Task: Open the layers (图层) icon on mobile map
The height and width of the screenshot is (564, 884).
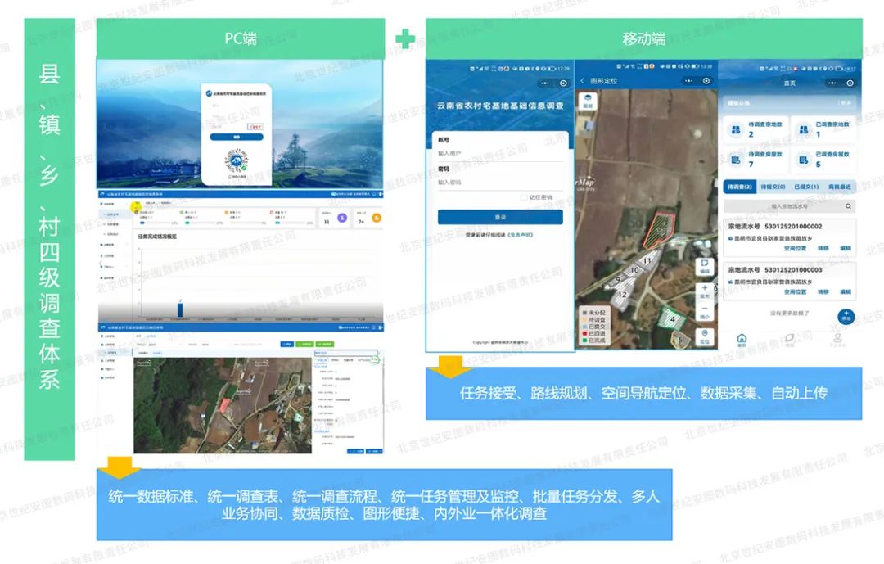Action: 588,102
